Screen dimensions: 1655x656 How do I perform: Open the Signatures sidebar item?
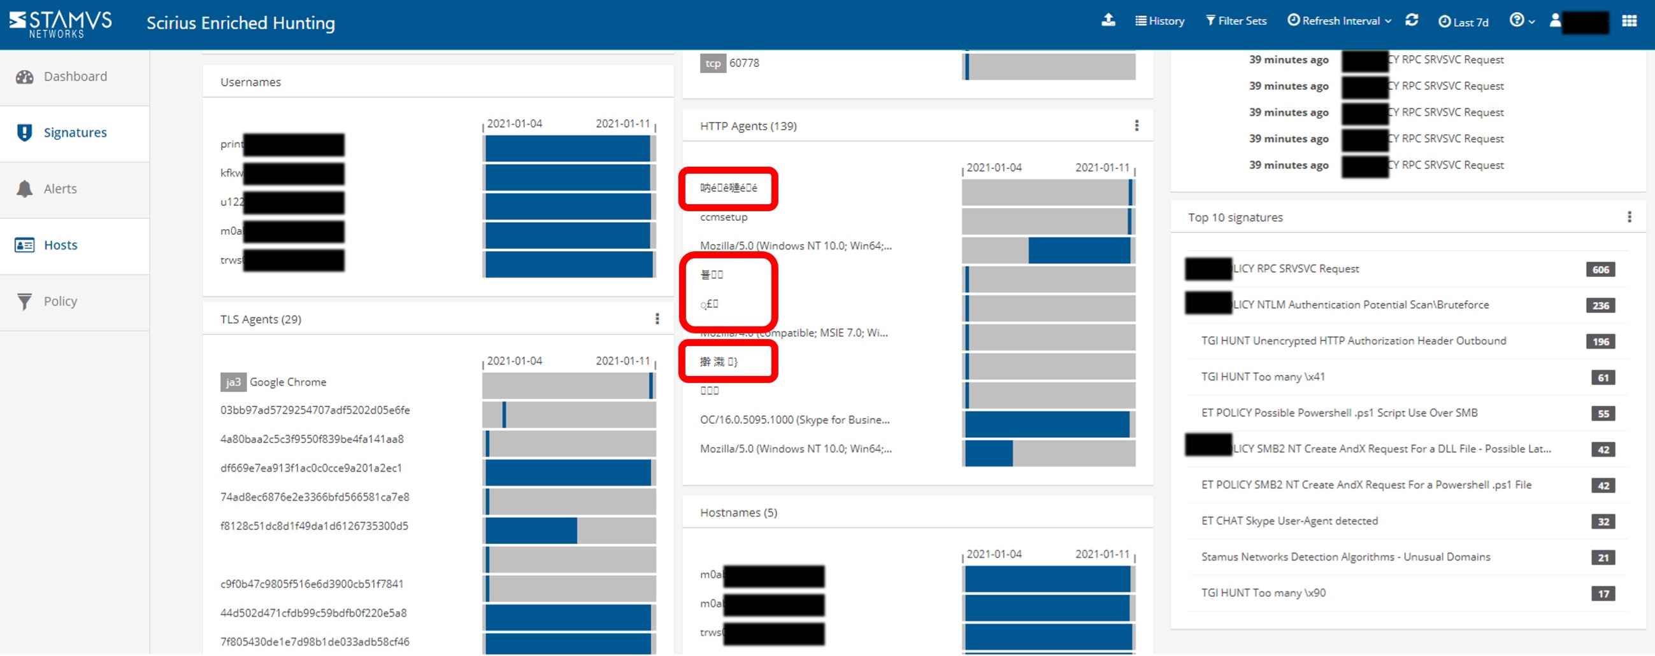pyautogui.click(x=75, y=133)
